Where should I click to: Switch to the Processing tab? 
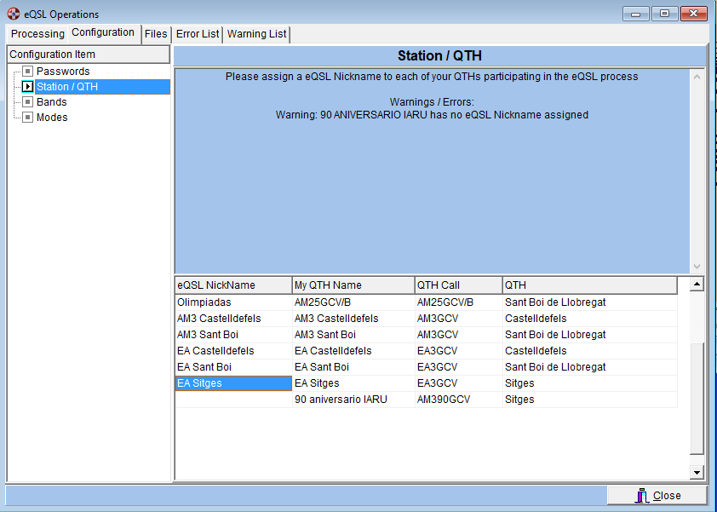37,34
